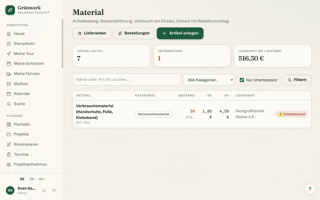The width and height of the screenshot is (320, 200).
Task: Click the magnifier icon beside Suche in sidebar
Action: [9, 104]
